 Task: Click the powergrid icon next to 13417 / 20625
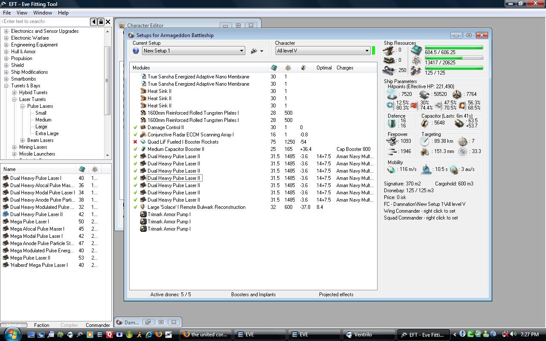[416, 61]
